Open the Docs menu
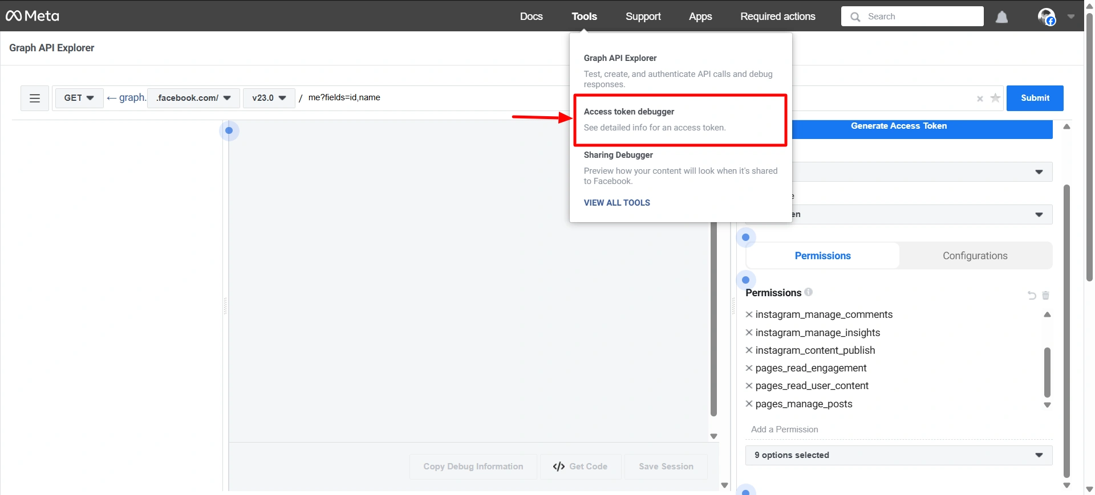Screen dimensions: 1095x495 click(531, 17)
